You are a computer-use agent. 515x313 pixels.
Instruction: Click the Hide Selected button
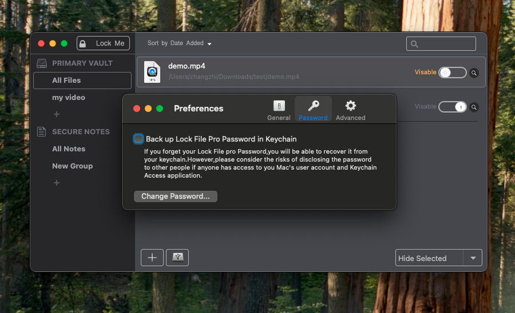429,258
